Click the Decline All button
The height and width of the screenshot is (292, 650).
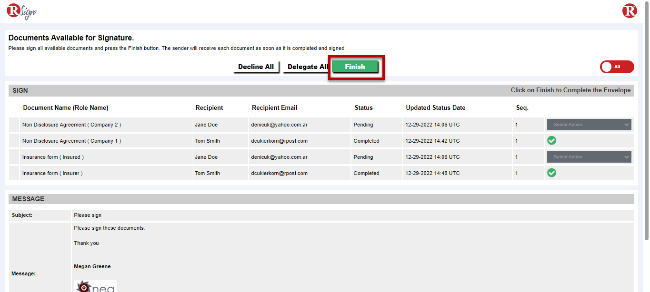point(256,67)
